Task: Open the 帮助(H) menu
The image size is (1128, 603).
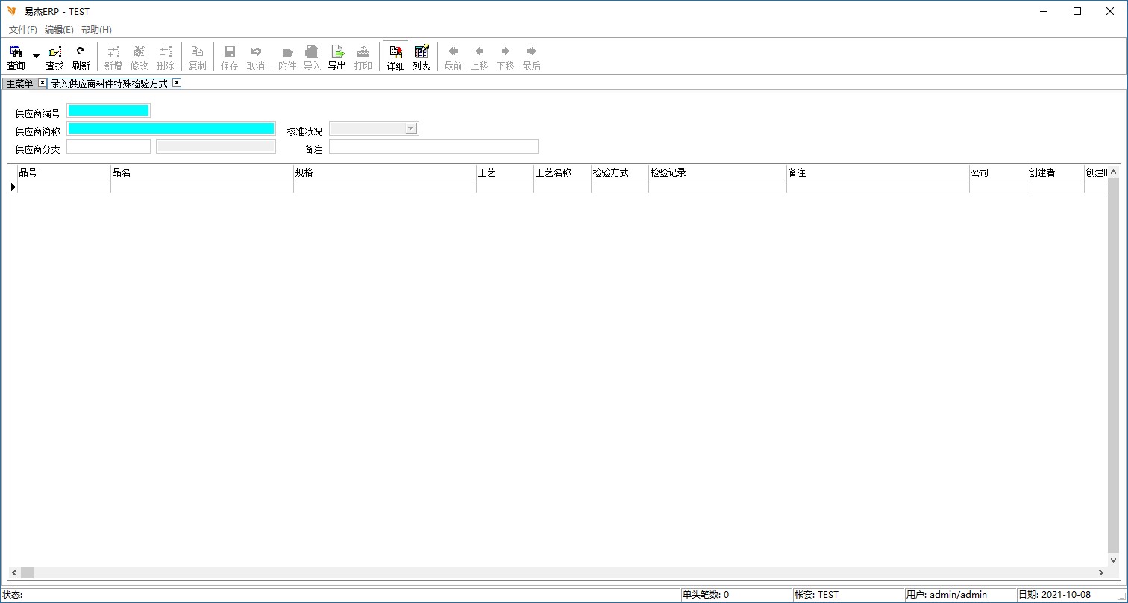Action: point(96,30)
